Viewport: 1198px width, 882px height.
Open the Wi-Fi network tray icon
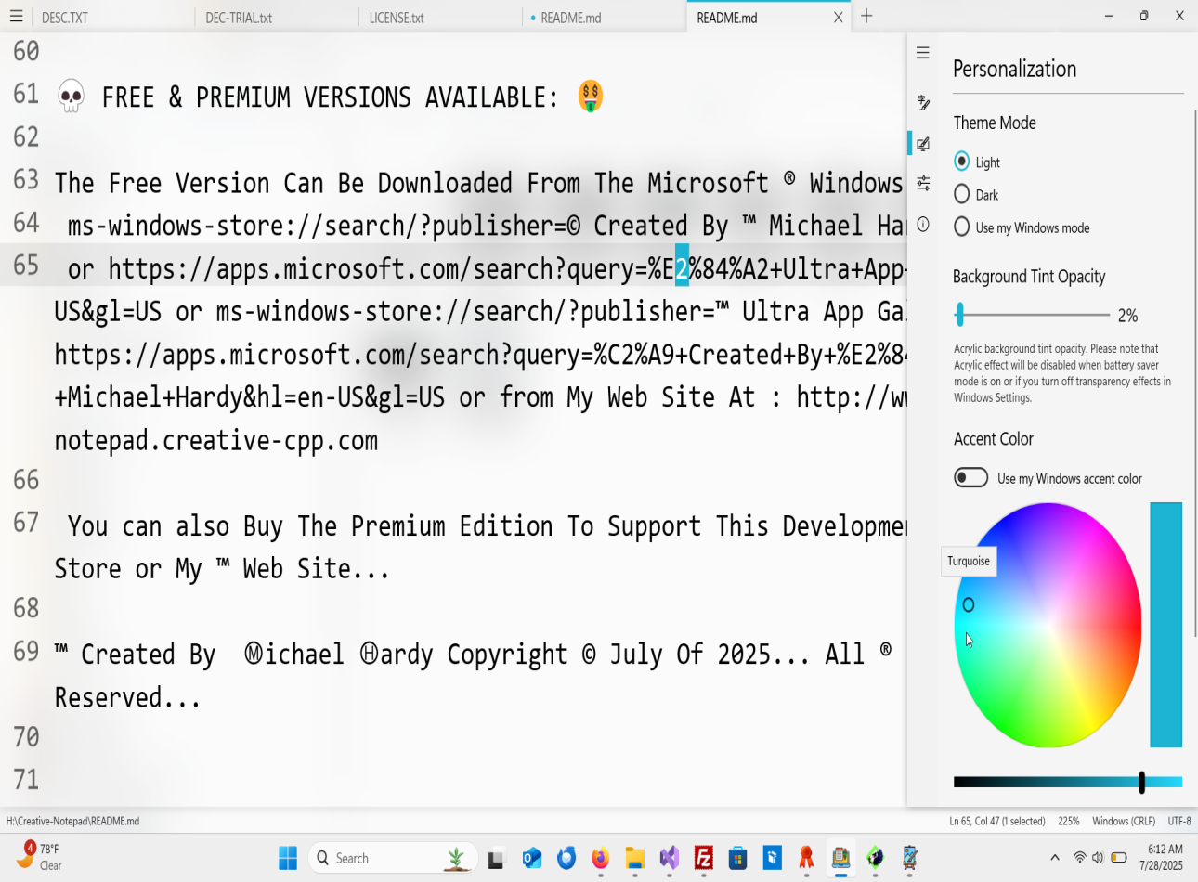click(1079, 858)
